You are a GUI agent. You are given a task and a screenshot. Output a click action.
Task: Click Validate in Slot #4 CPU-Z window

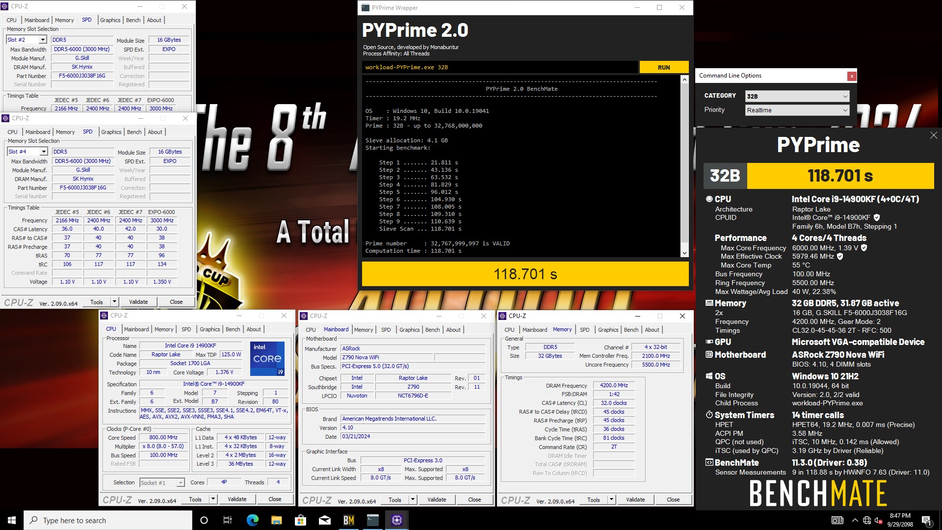pyautogui.click(x=138, y=302)
